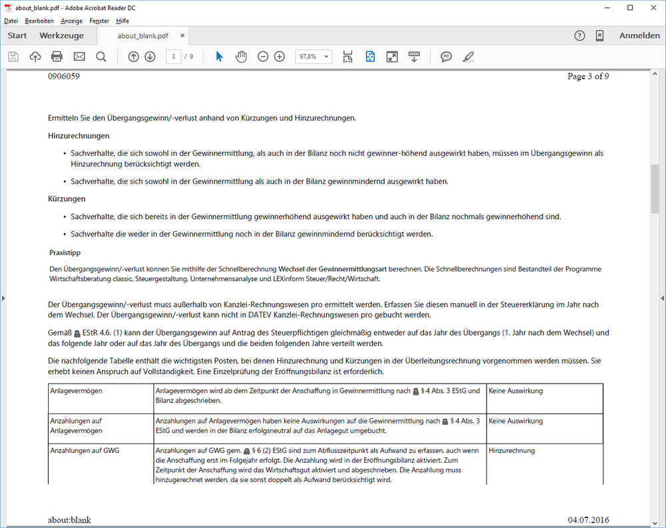
Task: Switch to the Werkzeuge tab
Action: pos(61,35)
